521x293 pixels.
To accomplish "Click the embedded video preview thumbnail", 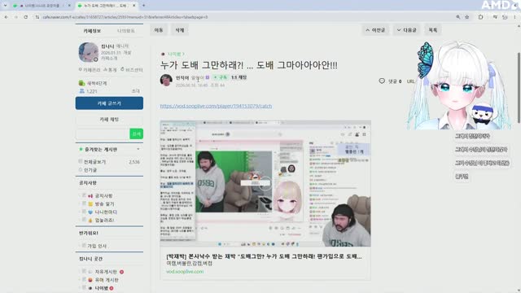I will 265,183.
